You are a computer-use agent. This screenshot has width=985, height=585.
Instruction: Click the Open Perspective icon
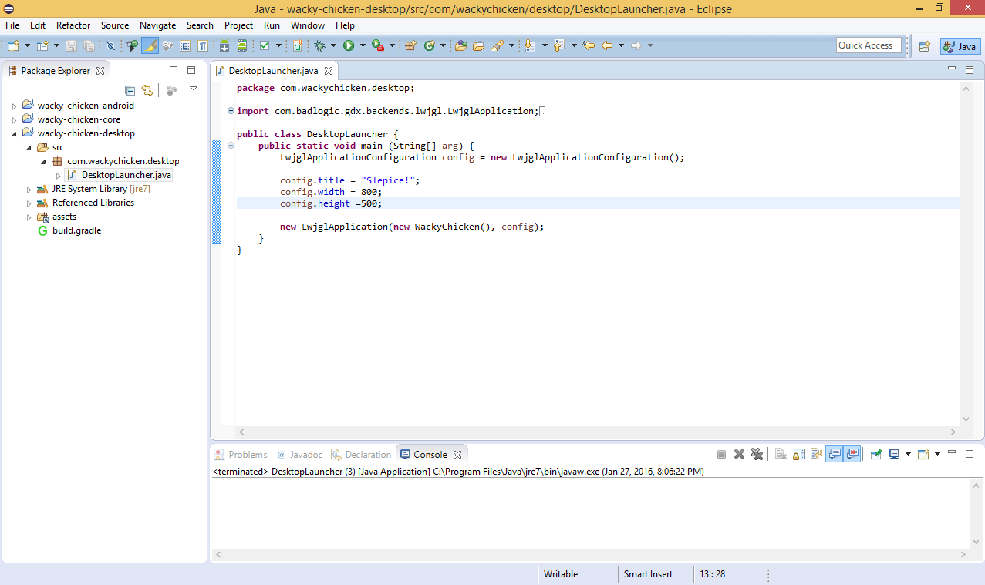[x=923, y=46]
